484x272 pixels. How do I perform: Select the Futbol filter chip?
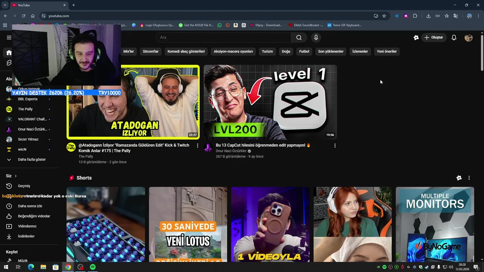(x=304, y=51)
